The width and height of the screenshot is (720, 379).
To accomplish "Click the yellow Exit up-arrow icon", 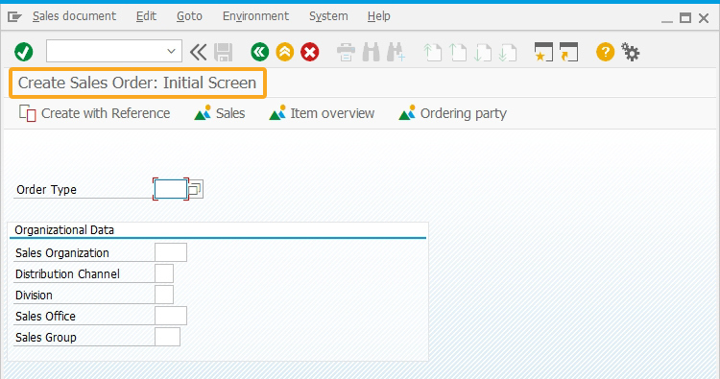I will click(x=285, y=52).
